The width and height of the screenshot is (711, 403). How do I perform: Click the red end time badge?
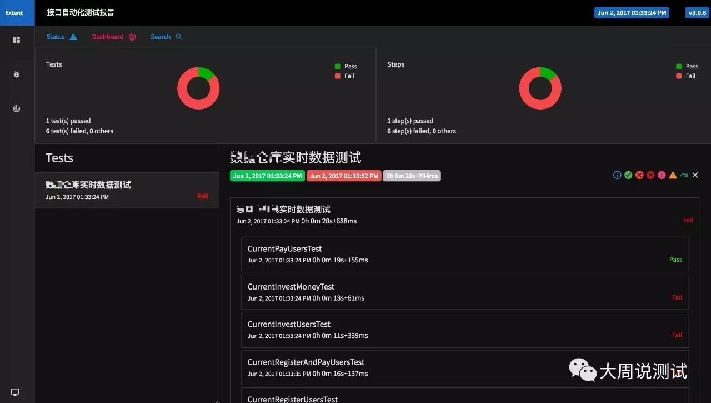coord(344,176)
